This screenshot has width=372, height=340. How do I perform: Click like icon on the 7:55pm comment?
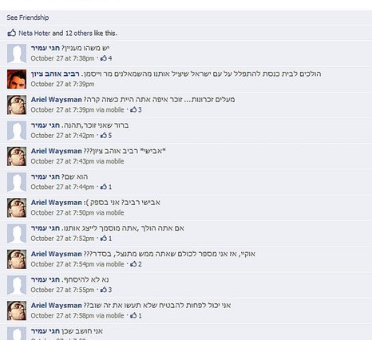pos(104,290)
